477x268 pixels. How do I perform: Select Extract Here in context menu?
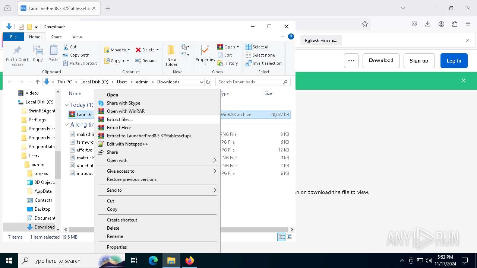(157, 128)
